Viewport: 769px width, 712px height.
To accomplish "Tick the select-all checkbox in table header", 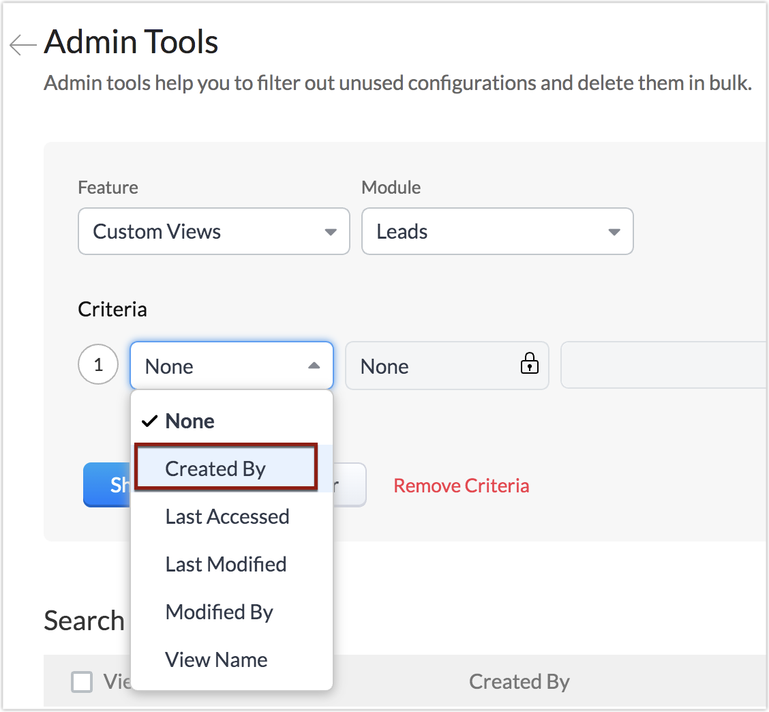I will pyautogui.click(x=82, y=681).
